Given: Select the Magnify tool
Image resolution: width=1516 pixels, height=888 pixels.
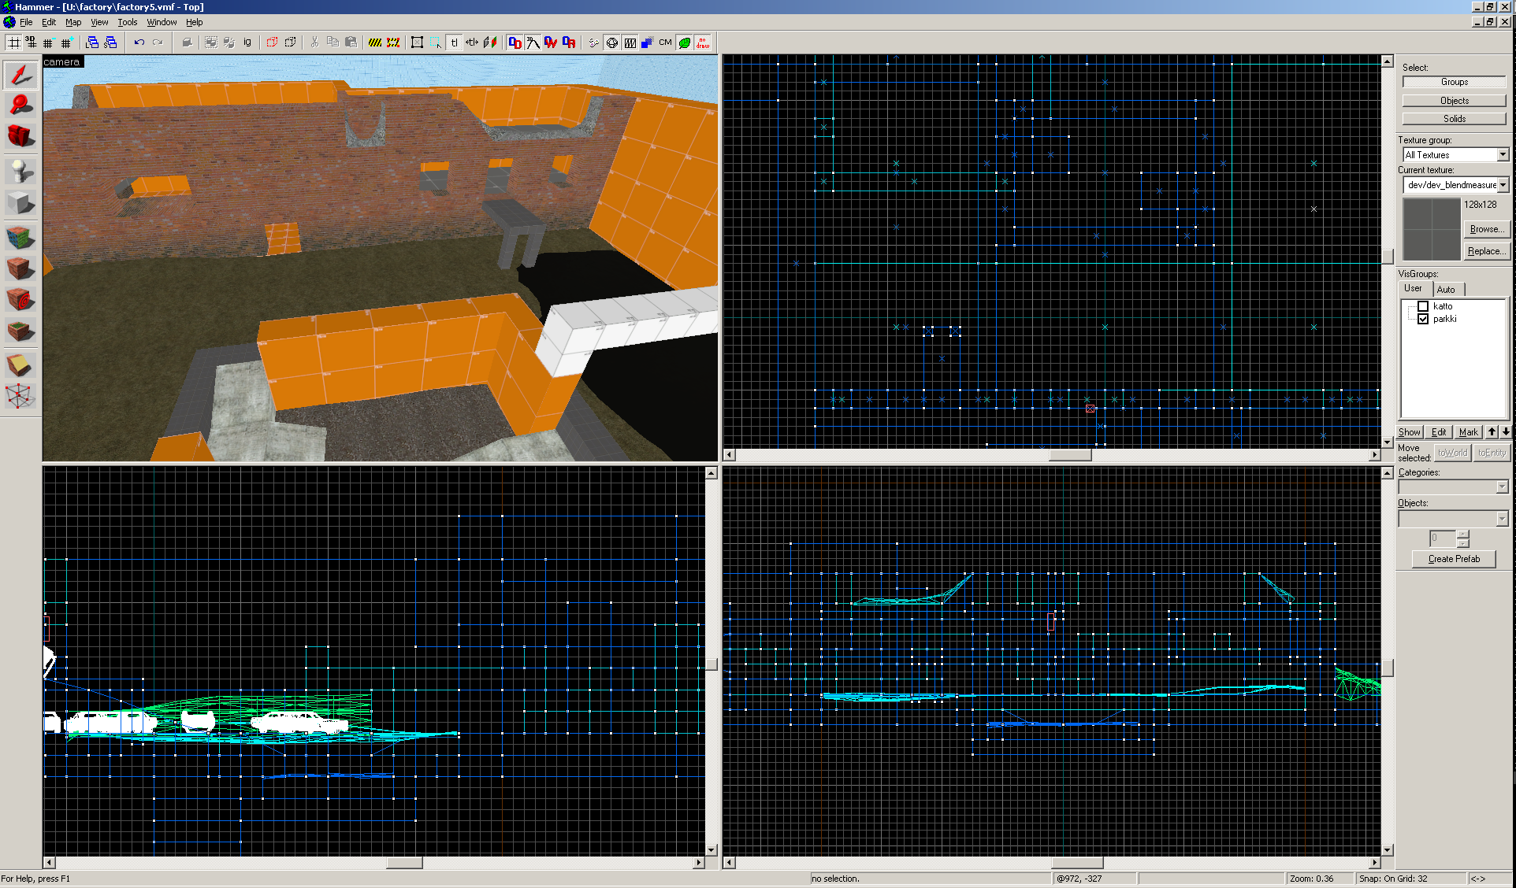Looking at the screenshot, I should tap(20, 105).
